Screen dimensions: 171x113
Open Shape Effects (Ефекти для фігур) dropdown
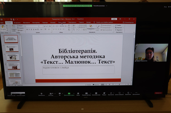click(x=106, y=30)
